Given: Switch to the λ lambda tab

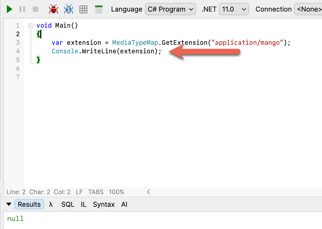Looking at the screenshot, I should pyautogui.click(x=51, y=204).
